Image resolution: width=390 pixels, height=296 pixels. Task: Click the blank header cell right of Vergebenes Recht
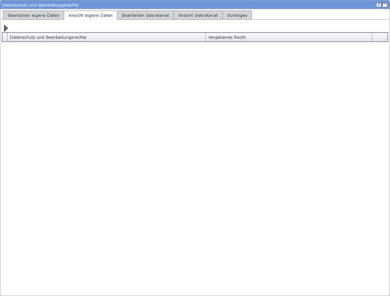tap(380, 37)
